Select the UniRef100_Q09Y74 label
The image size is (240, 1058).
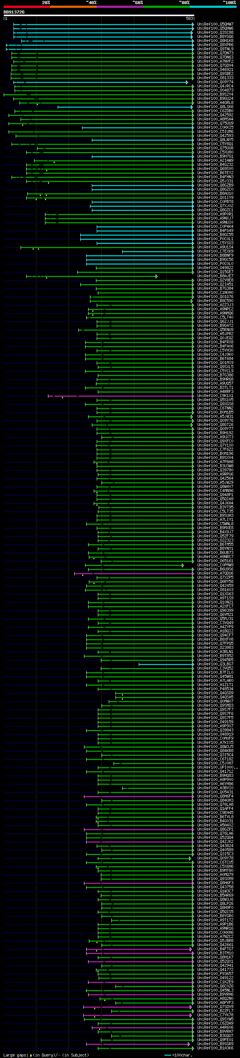pos(215,82)
